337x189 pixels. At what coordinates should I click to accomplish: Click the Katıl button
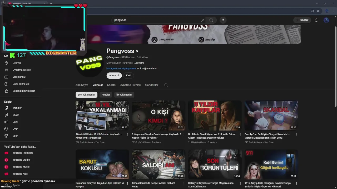(x=128, y=76)
